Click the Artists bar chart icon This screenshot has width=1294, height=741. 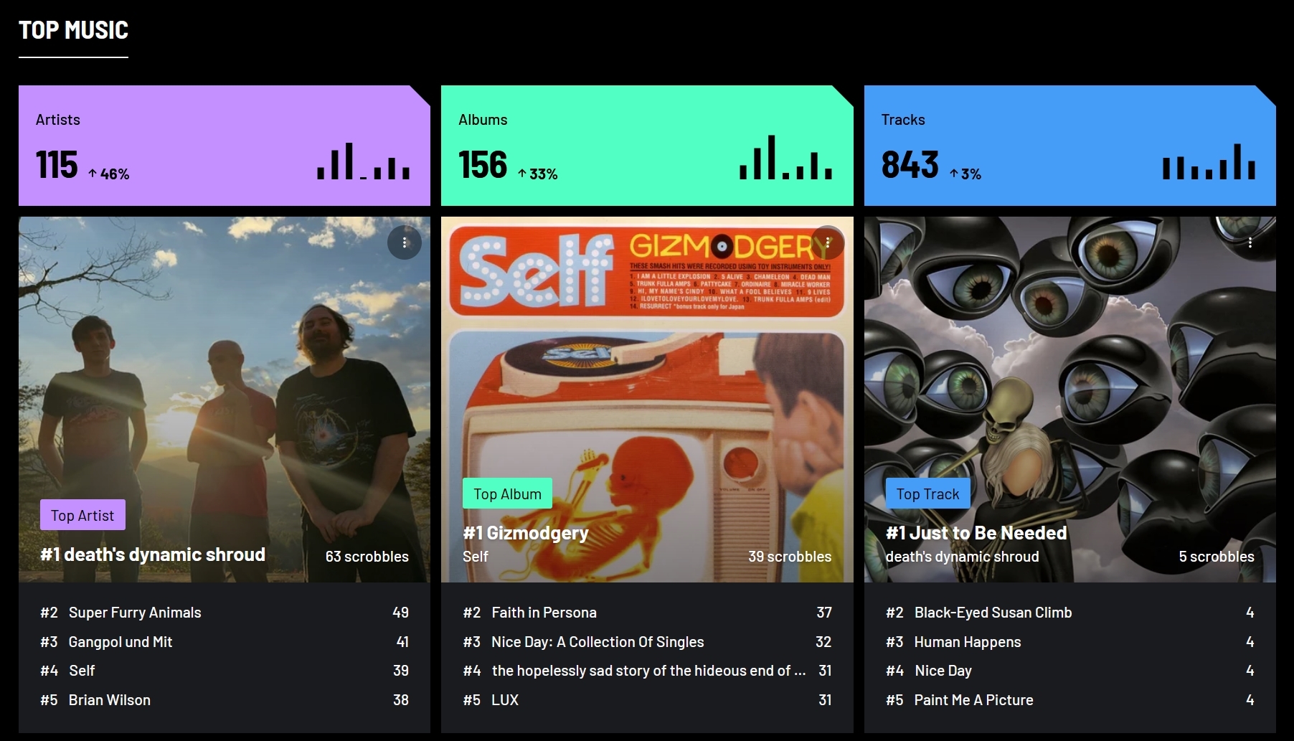pyautogui.click(x=364, y=161)
